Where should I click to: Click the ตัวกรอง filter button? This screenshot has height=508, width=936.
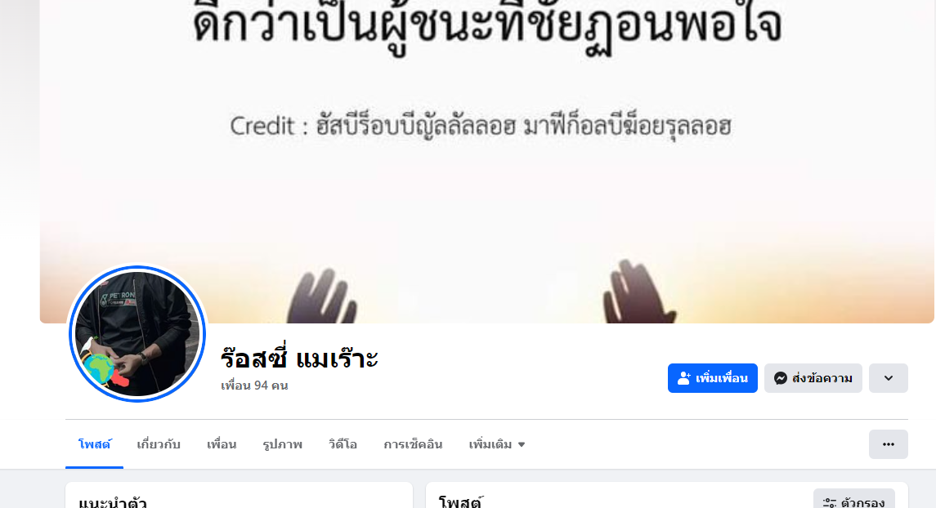coord(854,501)
